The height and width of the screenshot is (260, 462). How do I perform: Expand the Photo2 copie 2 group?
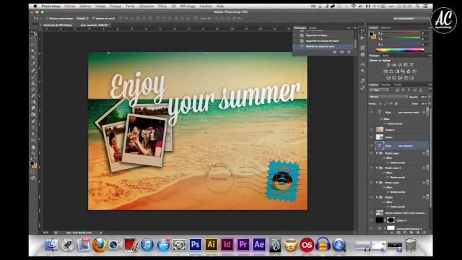[x=377, y=168]
